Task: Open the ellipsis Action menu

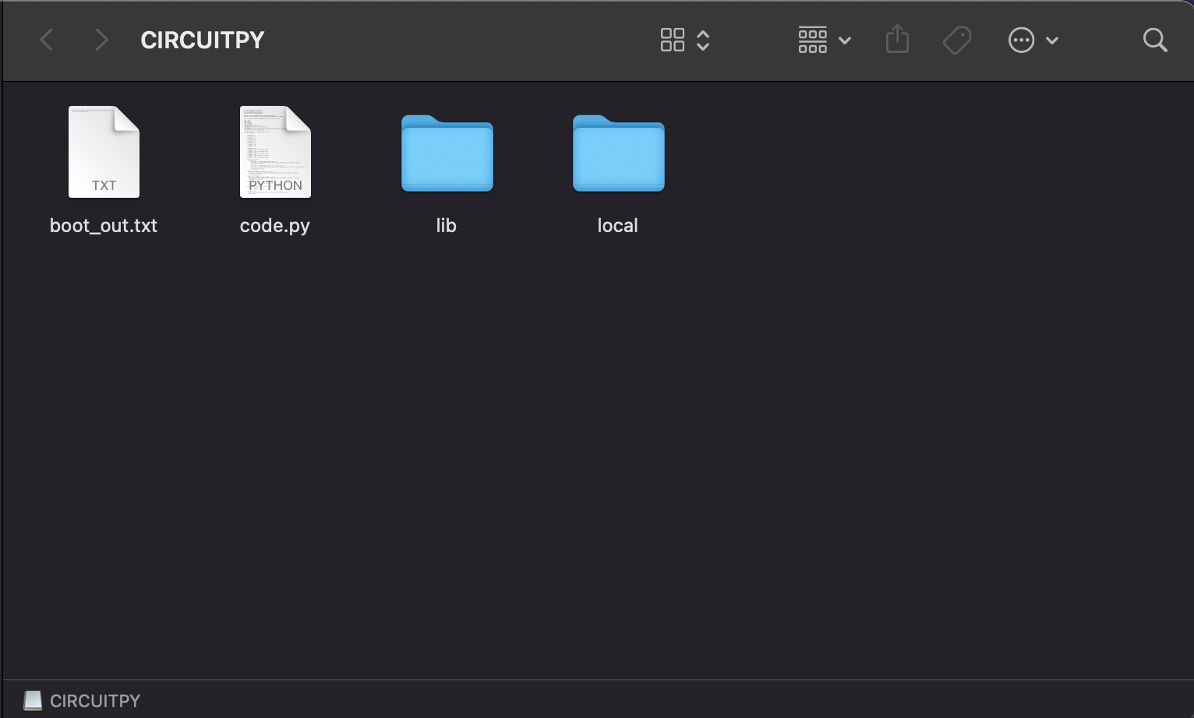Action: (x=1033, y=40)
